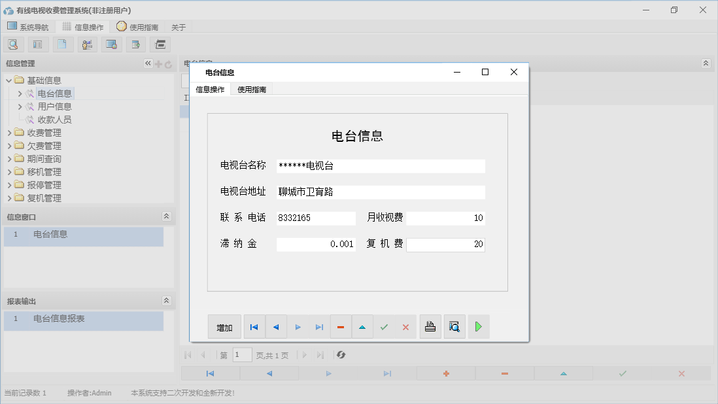The height and width of the screenshot is (404, 718).
Task: Click the refresh icon beside the page number
Action: click(x=341, y=355)
